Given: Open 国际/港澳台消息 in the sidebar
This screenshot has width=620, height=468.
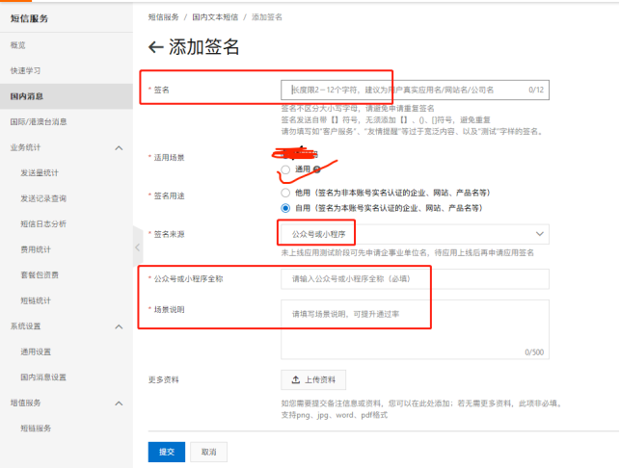Looking at the screenshot, I should click(x=39, y=121).
